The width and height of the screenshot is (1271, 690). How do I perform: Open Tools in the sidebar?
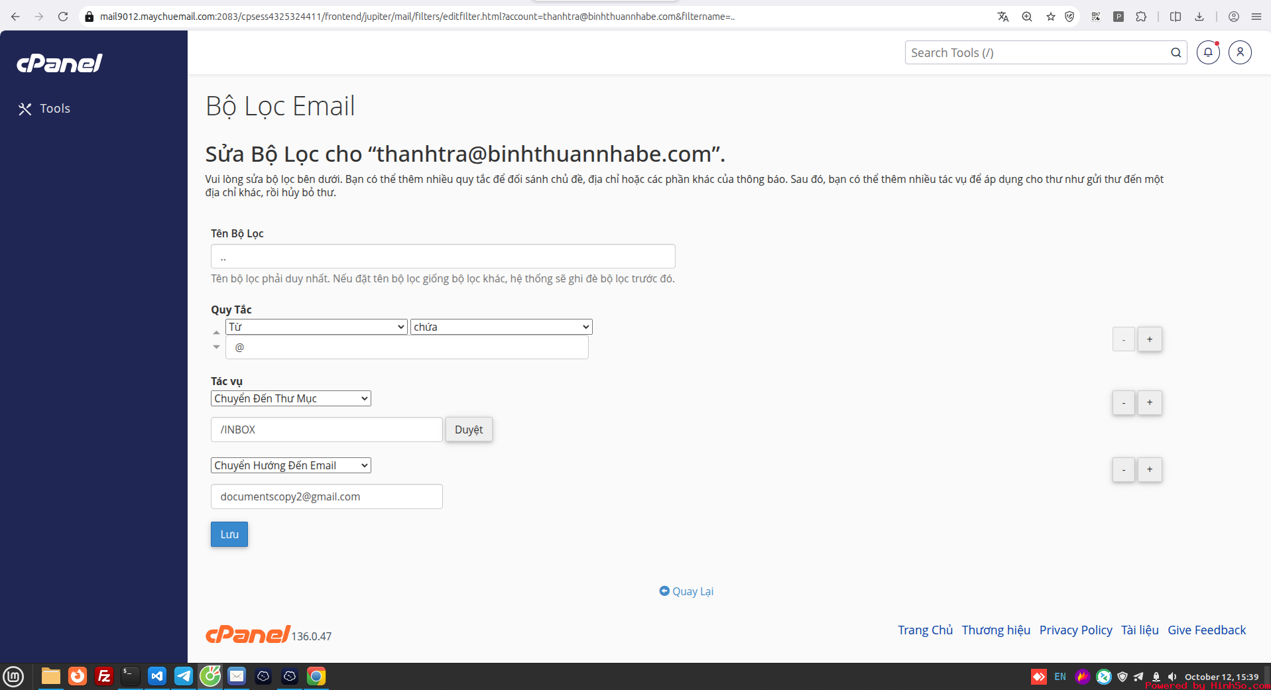pos(44,109)
